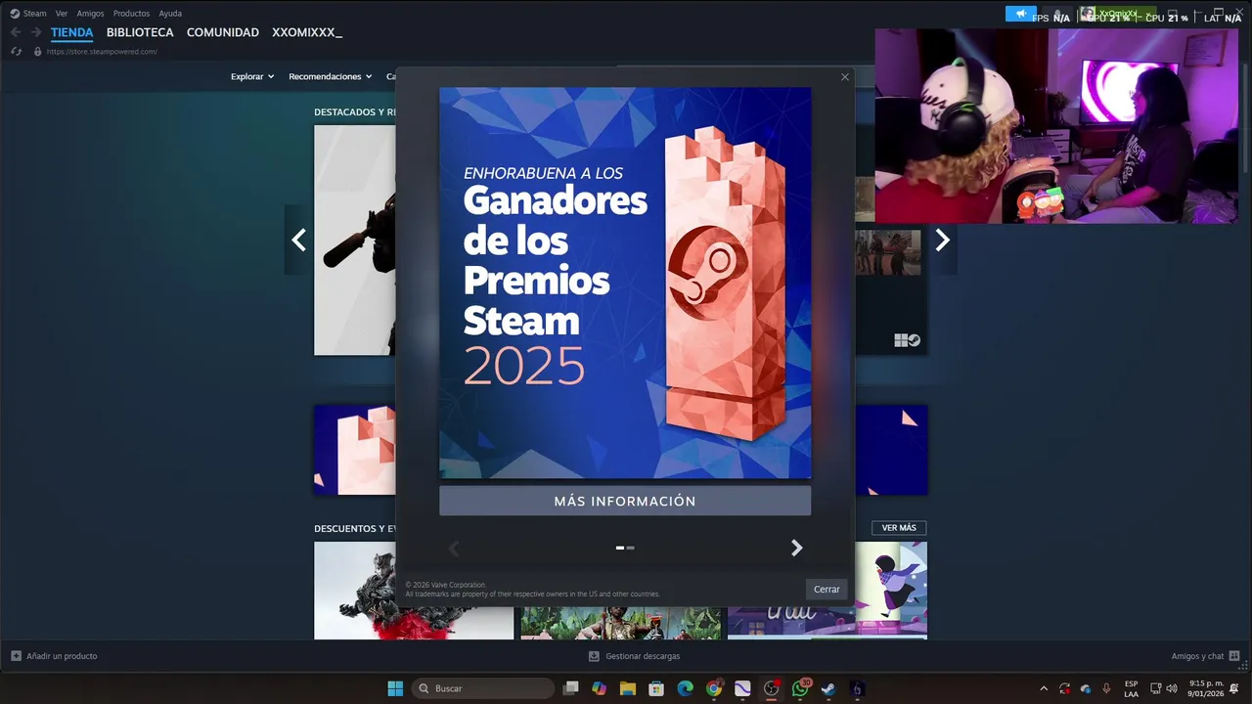1252x704 pixels.
Task: Click the VER MÁS button
Action: pos(899,528)
